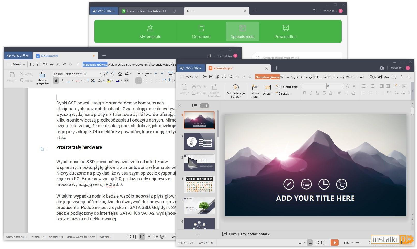
Task: Open Animacje tab in the Prezentacja2 window
Action: pos(307,77)
